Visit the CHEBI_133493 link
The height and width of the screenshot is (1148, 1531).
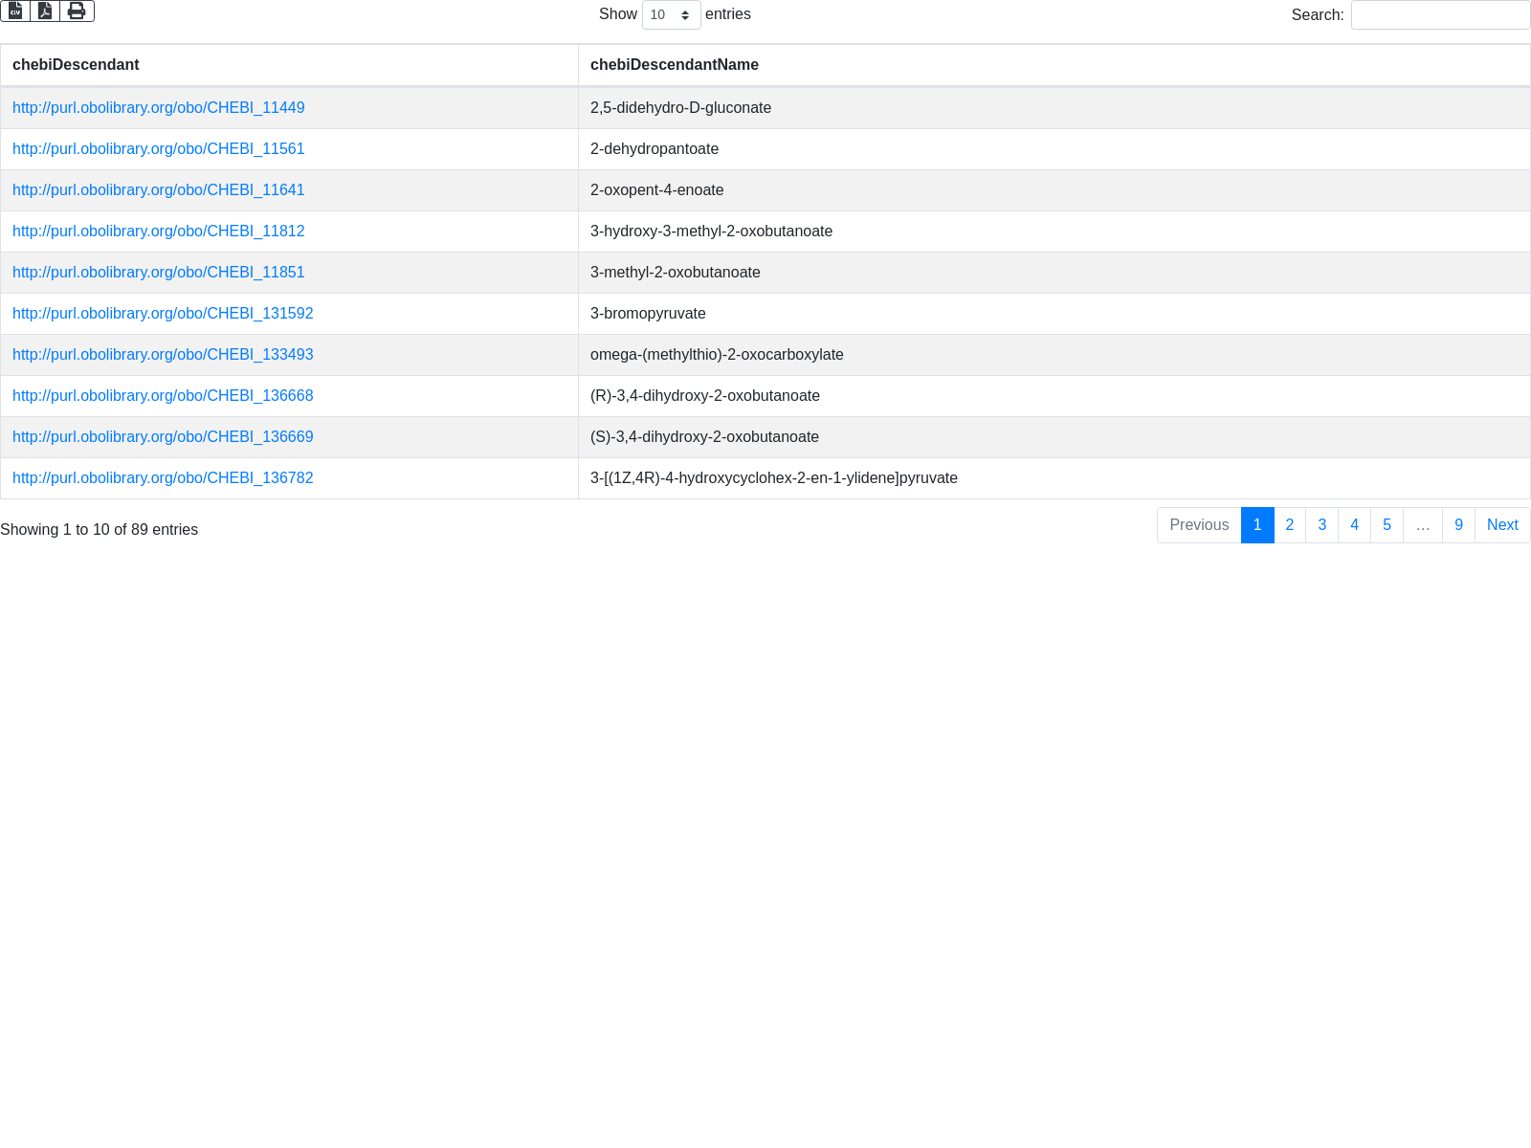coord(163,355)
